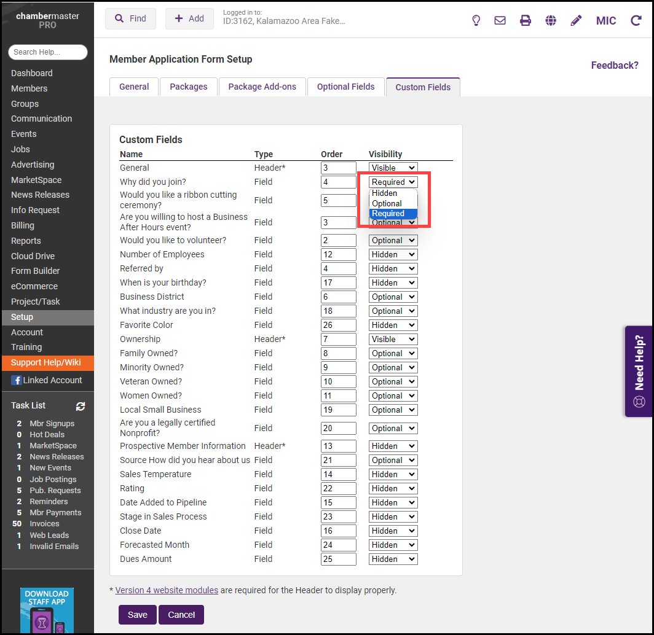
Task: Choose Optional in the open dropdown list
Action: pos(387,203)
